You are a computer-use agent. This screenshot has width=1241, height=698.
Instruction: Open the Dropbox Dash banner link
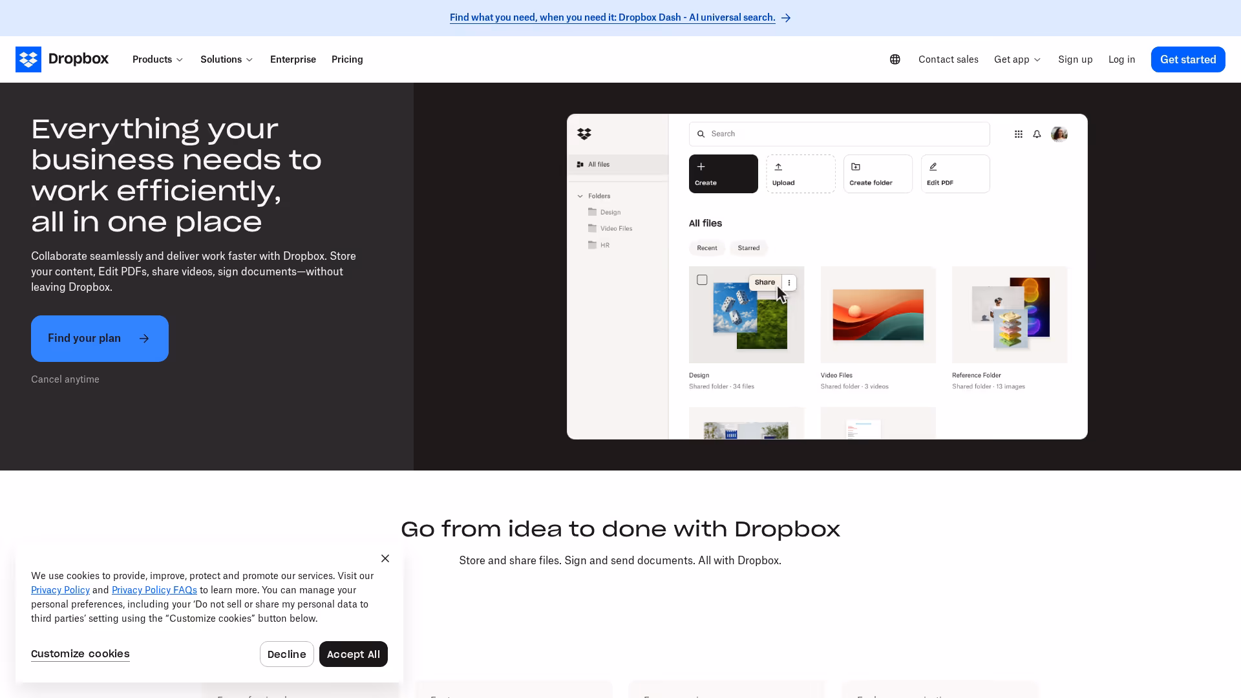(612, 17)
